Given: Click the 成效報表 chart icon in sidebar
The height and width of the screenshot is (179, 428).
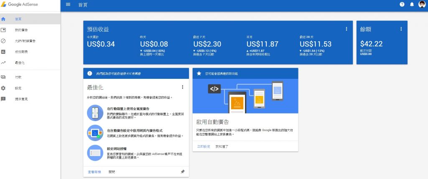Looking at the screenshot, I should [3, 52].
